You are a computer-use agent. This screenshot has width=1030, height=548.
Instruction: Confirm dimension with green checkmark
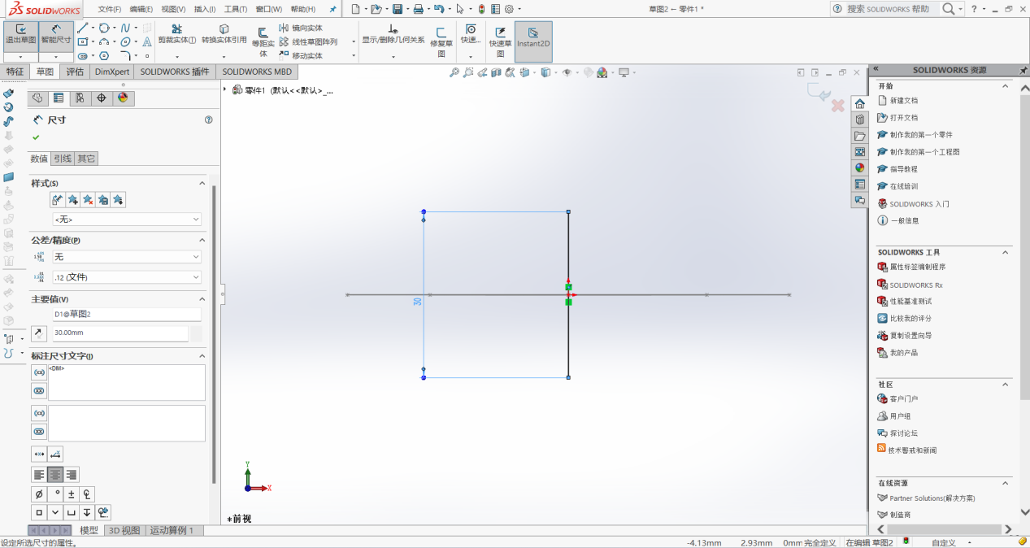pyautogui.click(x=36, y=137)
